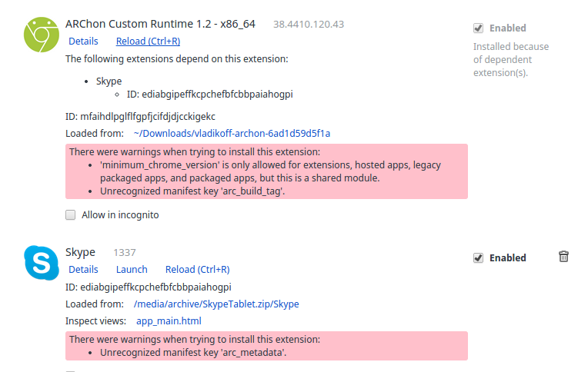The image size is (578, 372).
Task: Click the Skype extension title text
Action: tap(80, 252)
